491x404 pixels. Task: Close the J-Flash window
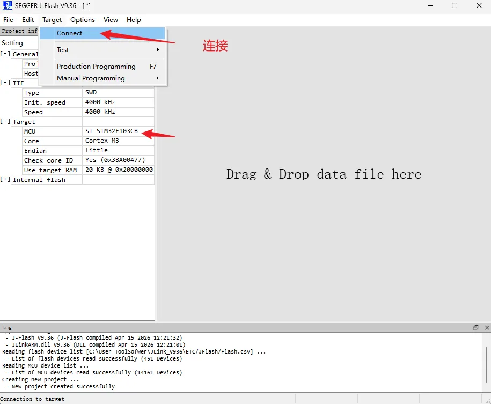point(479,6)
